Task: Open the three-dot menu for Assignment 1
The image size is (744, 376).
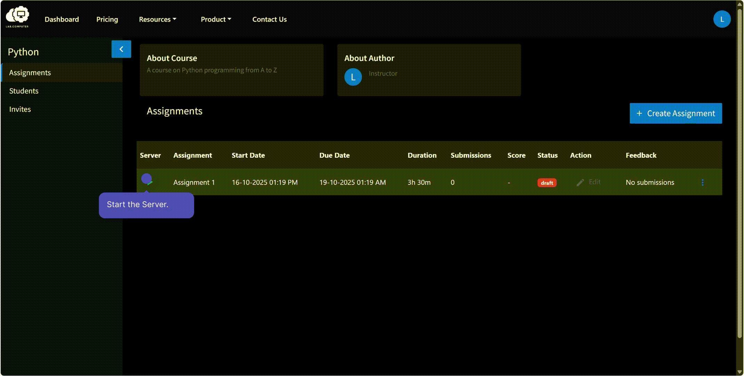Action: (x=703, y=182)
